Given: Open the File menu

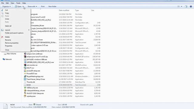Looking at the screenshot, I should 2,3.
